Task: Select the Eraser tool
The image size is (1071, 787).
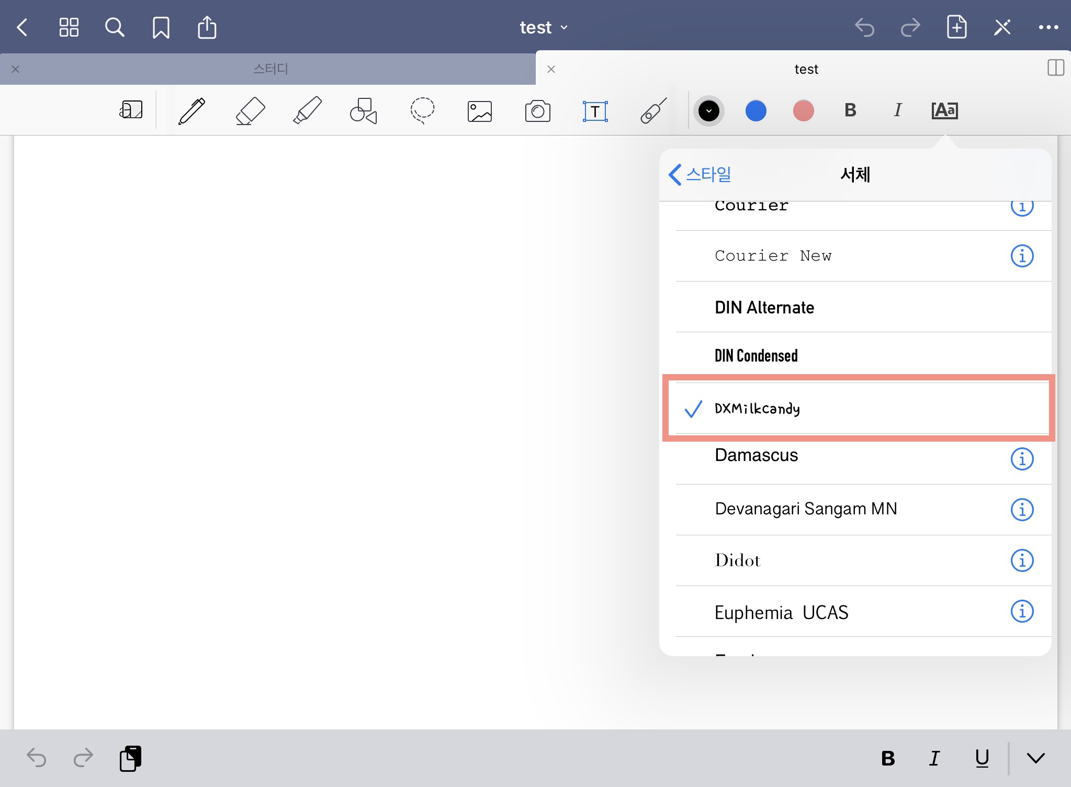Action: point(250,111)
